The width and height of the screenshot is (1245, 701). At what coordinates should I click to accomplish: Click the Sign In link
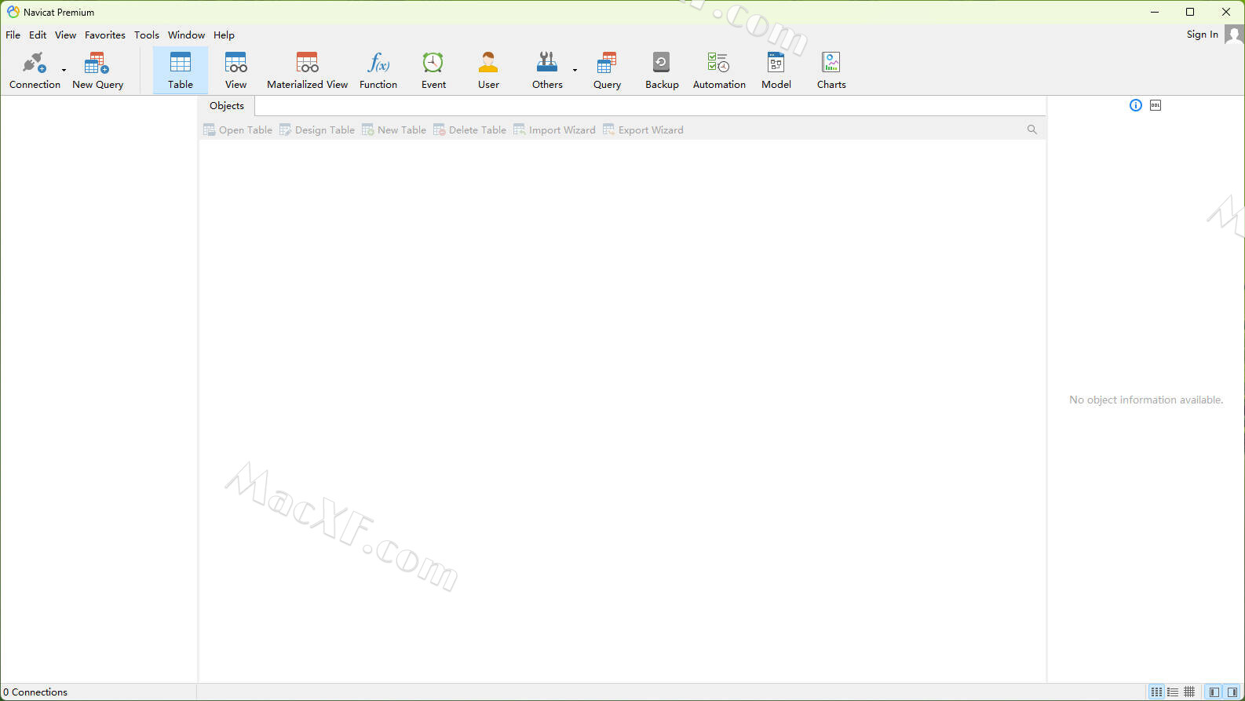point(1202,35)
